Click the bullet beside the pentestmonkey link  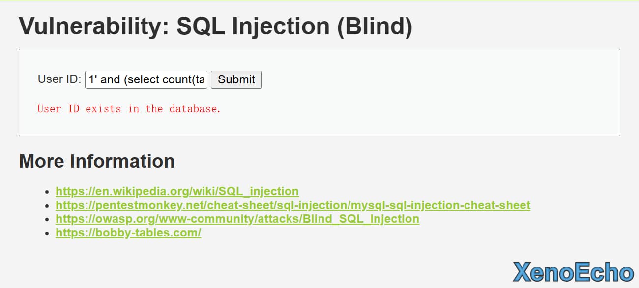pyautogui.click(x=47, y=206)
